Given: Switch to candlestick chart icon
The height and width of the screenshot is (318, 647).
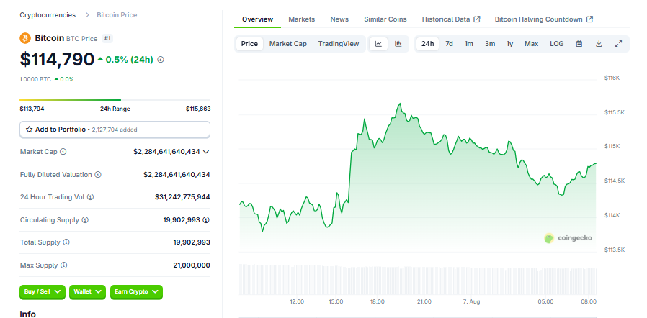Looking at the screenshot, I should [x=398, y=44].
